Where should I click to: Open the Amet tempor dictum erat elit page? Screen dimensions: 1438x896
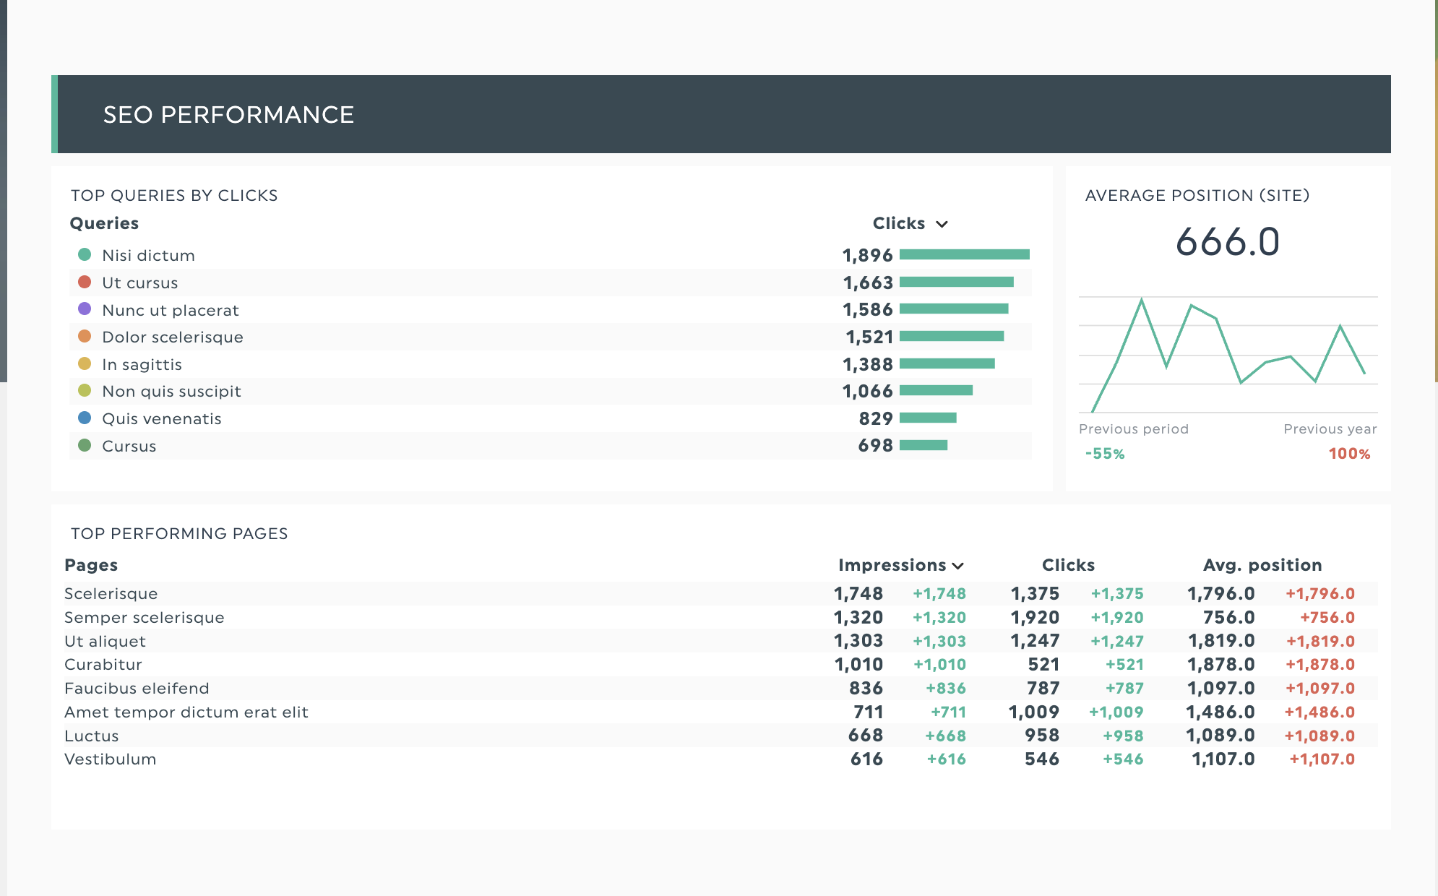tap(186, 712)
